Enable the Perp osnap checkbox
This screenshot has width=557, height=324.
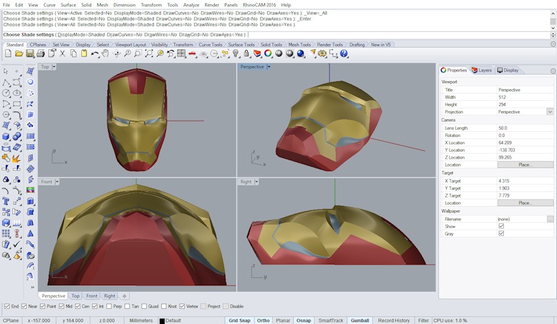tap(109, 306)
